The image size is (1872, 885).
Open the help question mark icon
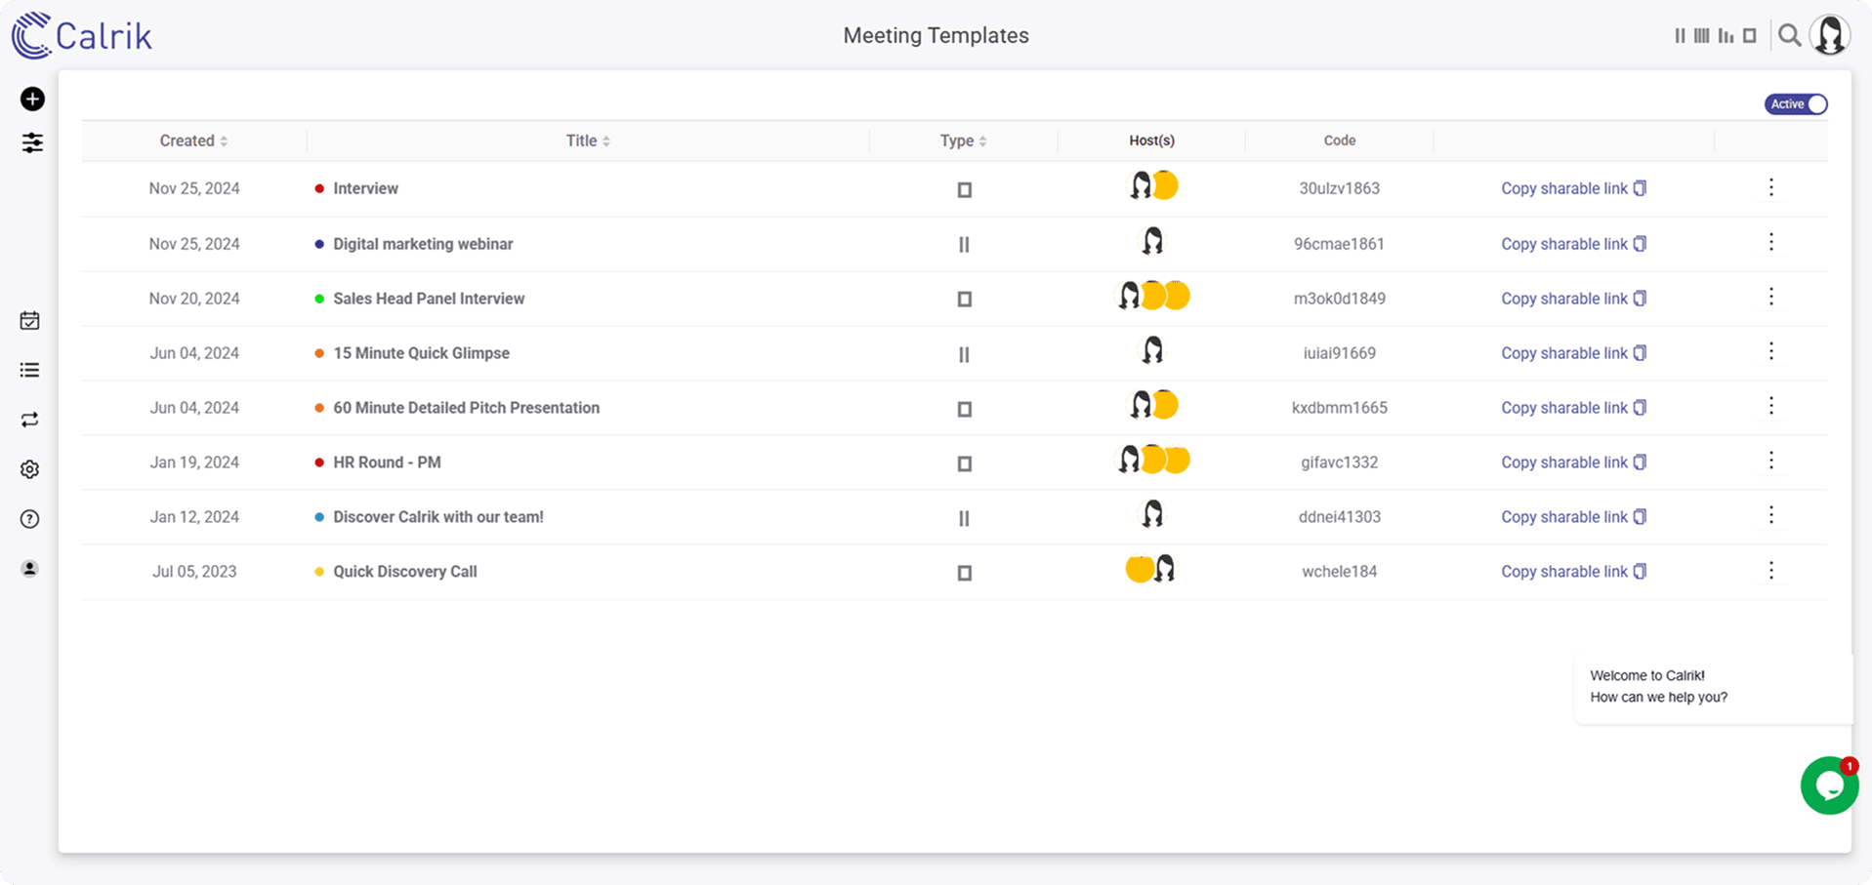(30, 519)
